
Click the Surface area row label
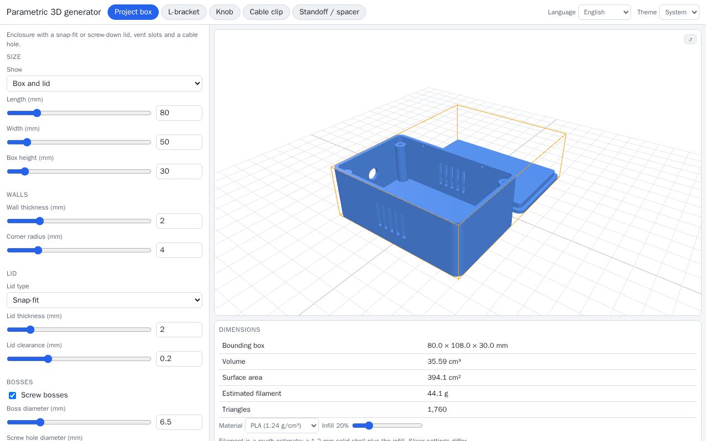[242, 378]
